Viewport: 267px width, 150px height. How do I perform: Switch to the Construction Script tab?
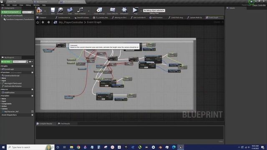(x=63, y=17)
